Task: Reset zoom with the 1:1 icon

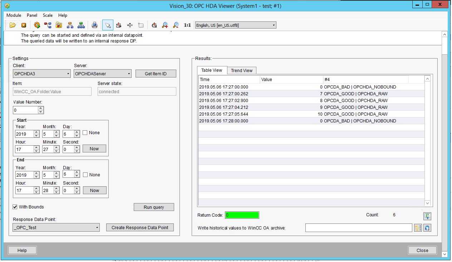Action: pyautogui.click(x=187, y=25)
